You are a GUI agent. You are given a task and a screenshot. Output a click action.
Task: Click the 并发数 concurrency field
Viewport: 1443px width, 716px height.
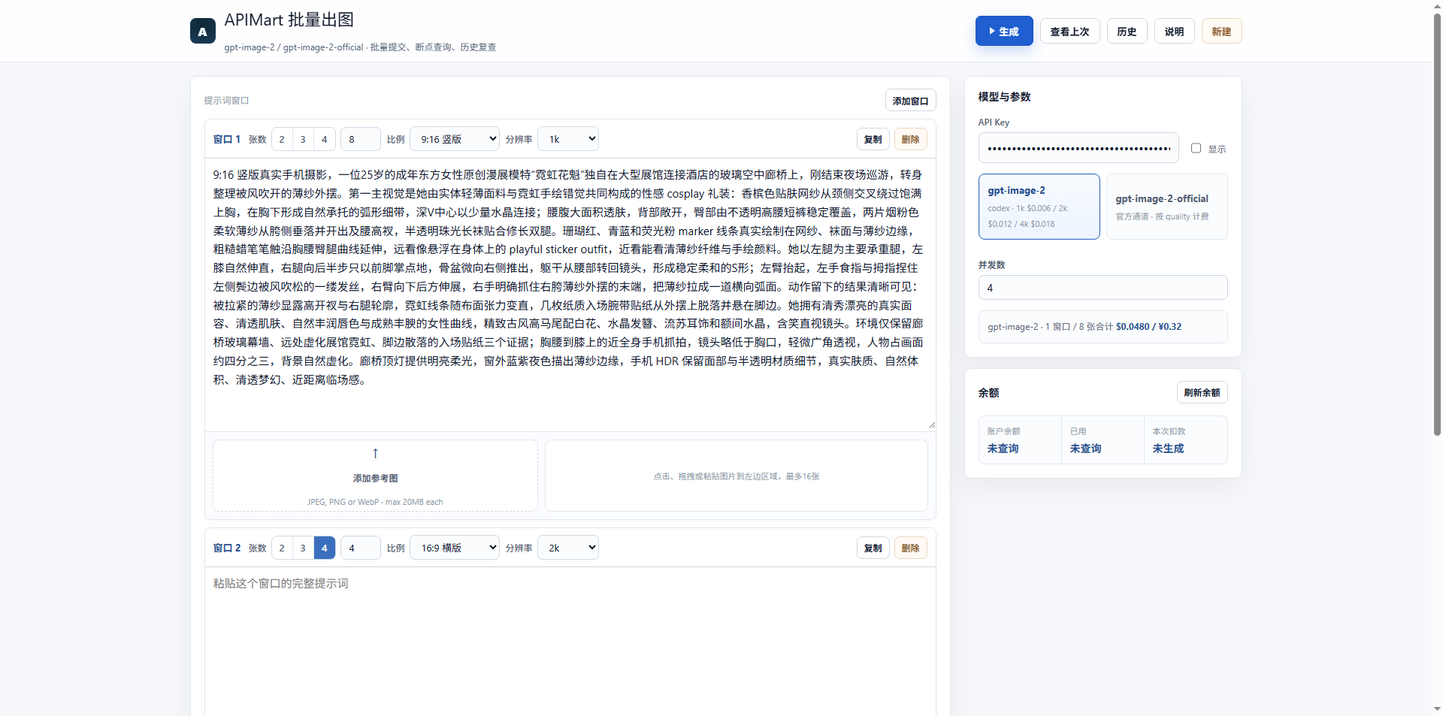[1103, 287]
